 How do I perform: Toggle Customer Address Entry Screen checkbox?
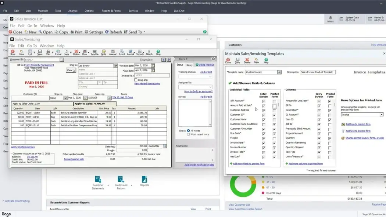coord(264,111)
